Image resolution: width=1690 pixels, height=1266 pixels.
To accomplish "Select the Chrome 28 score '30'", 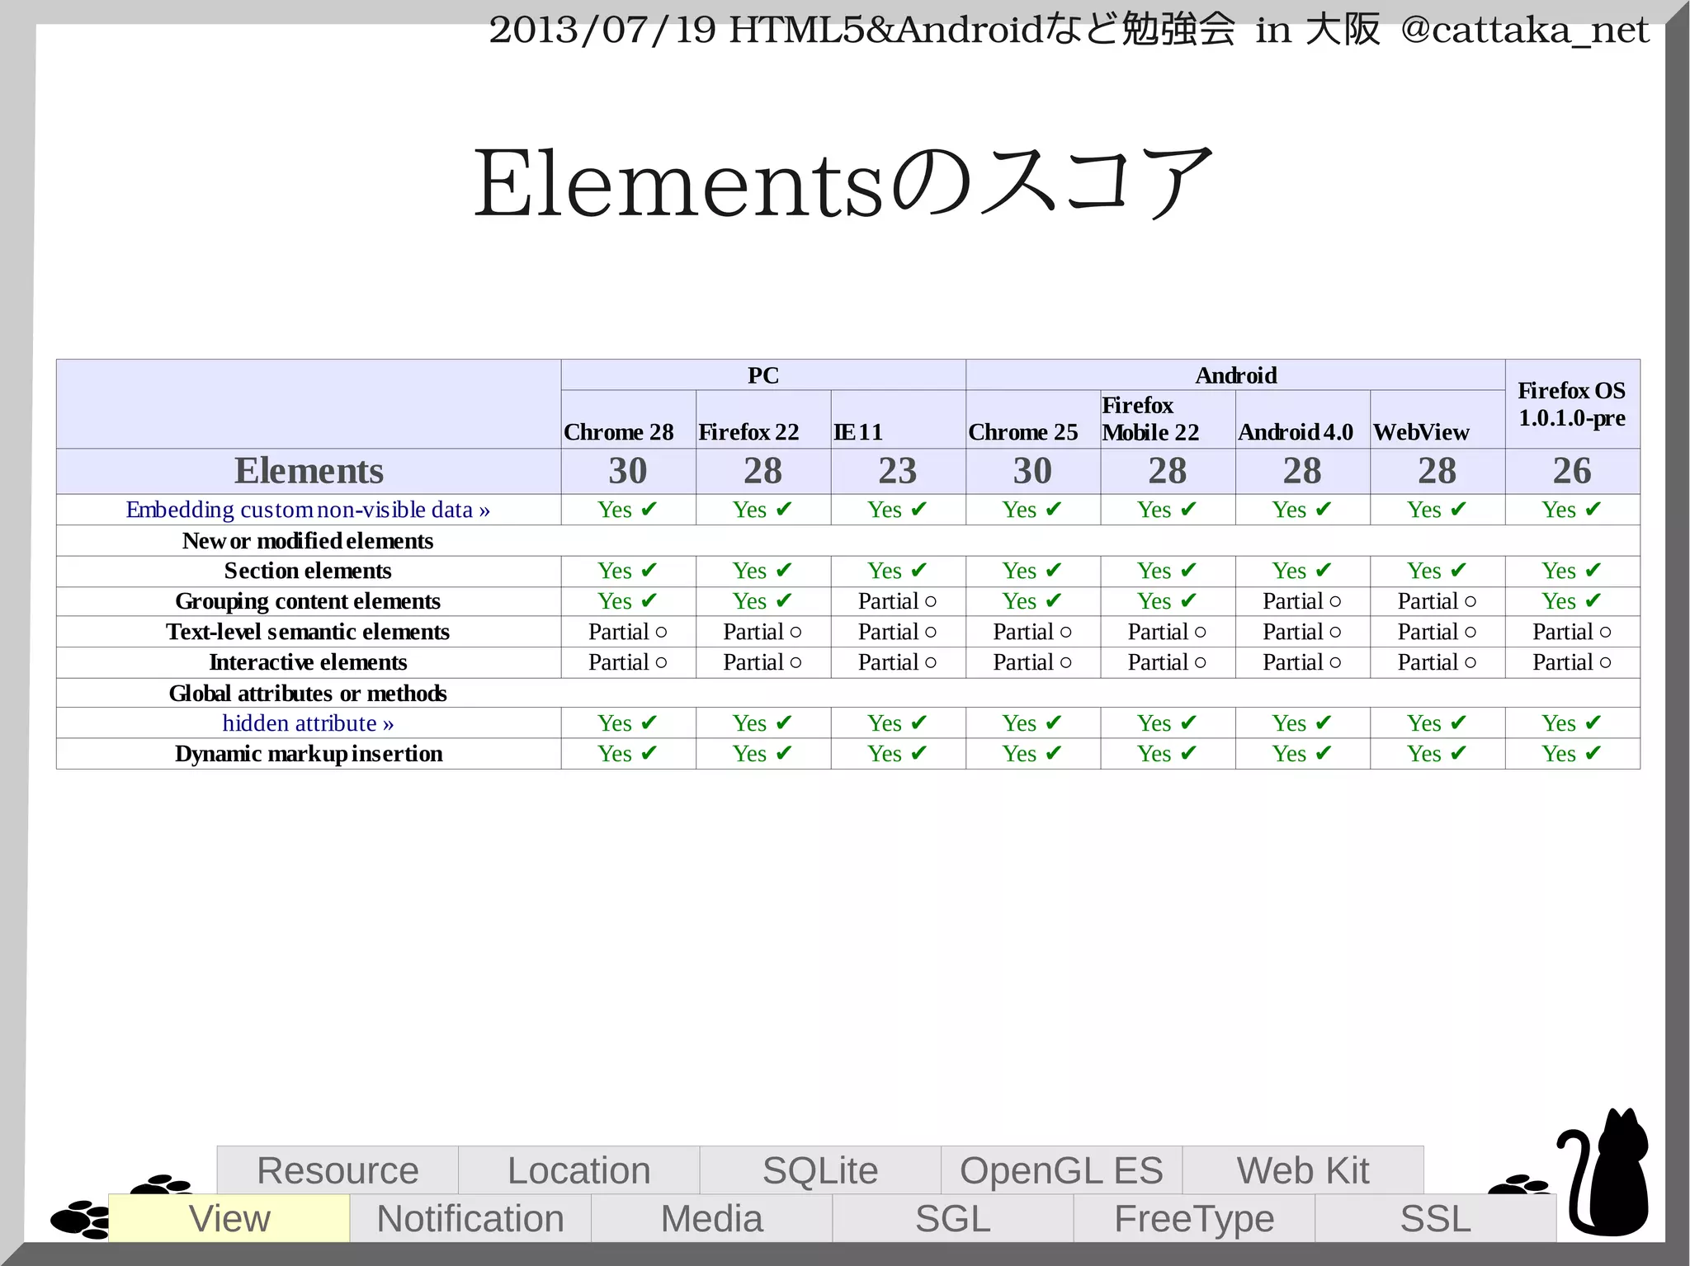I will 628,471.
